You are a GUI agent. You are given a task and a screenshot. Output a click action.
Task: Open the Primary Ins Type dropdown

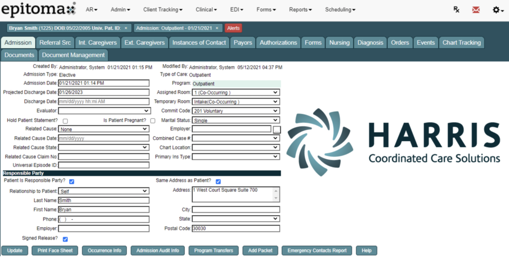click(x=236, y=157)
